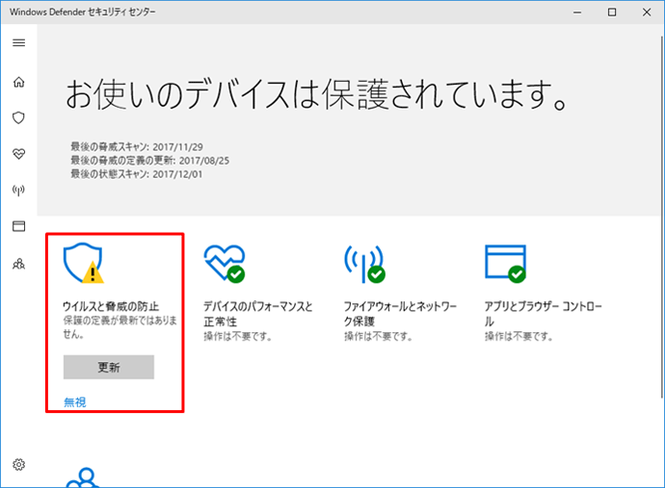Open settings with the gear icon
This screenshot has width=665, height=488.
click(18, 465)
